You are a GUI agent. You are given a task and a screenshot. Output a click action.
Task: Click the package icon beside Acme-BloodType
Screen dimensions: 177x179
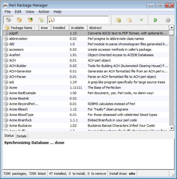pos(6,115)
